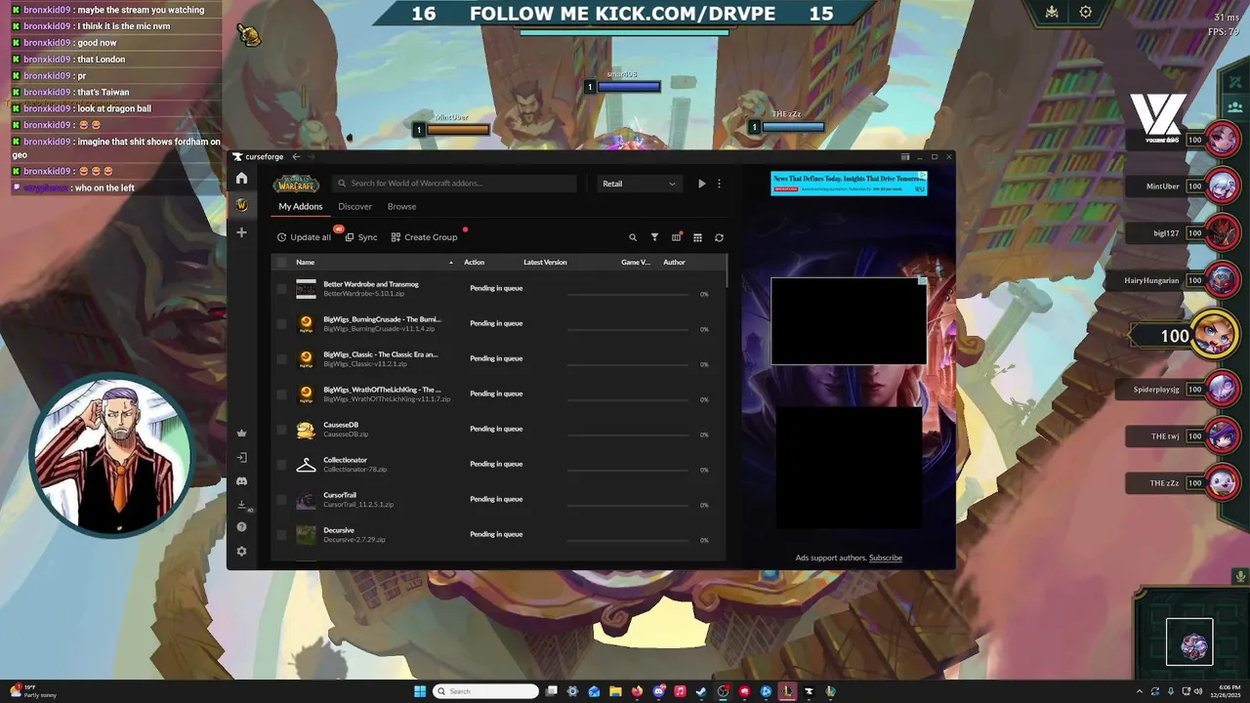Click the Latest Version column header

point(545,263)
